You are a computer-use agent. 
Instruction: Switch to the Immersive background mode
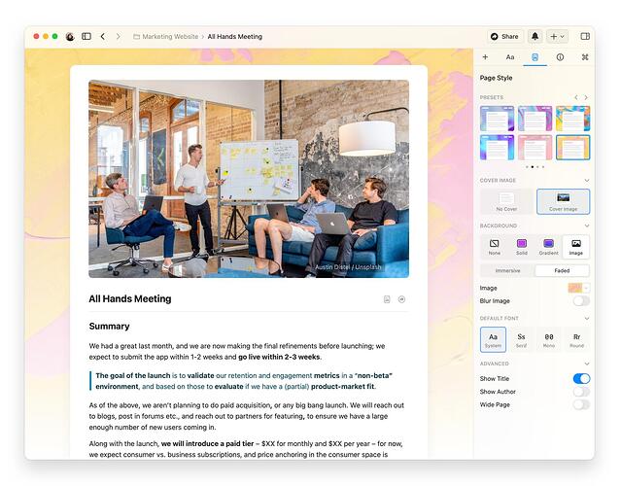[507, 271]
